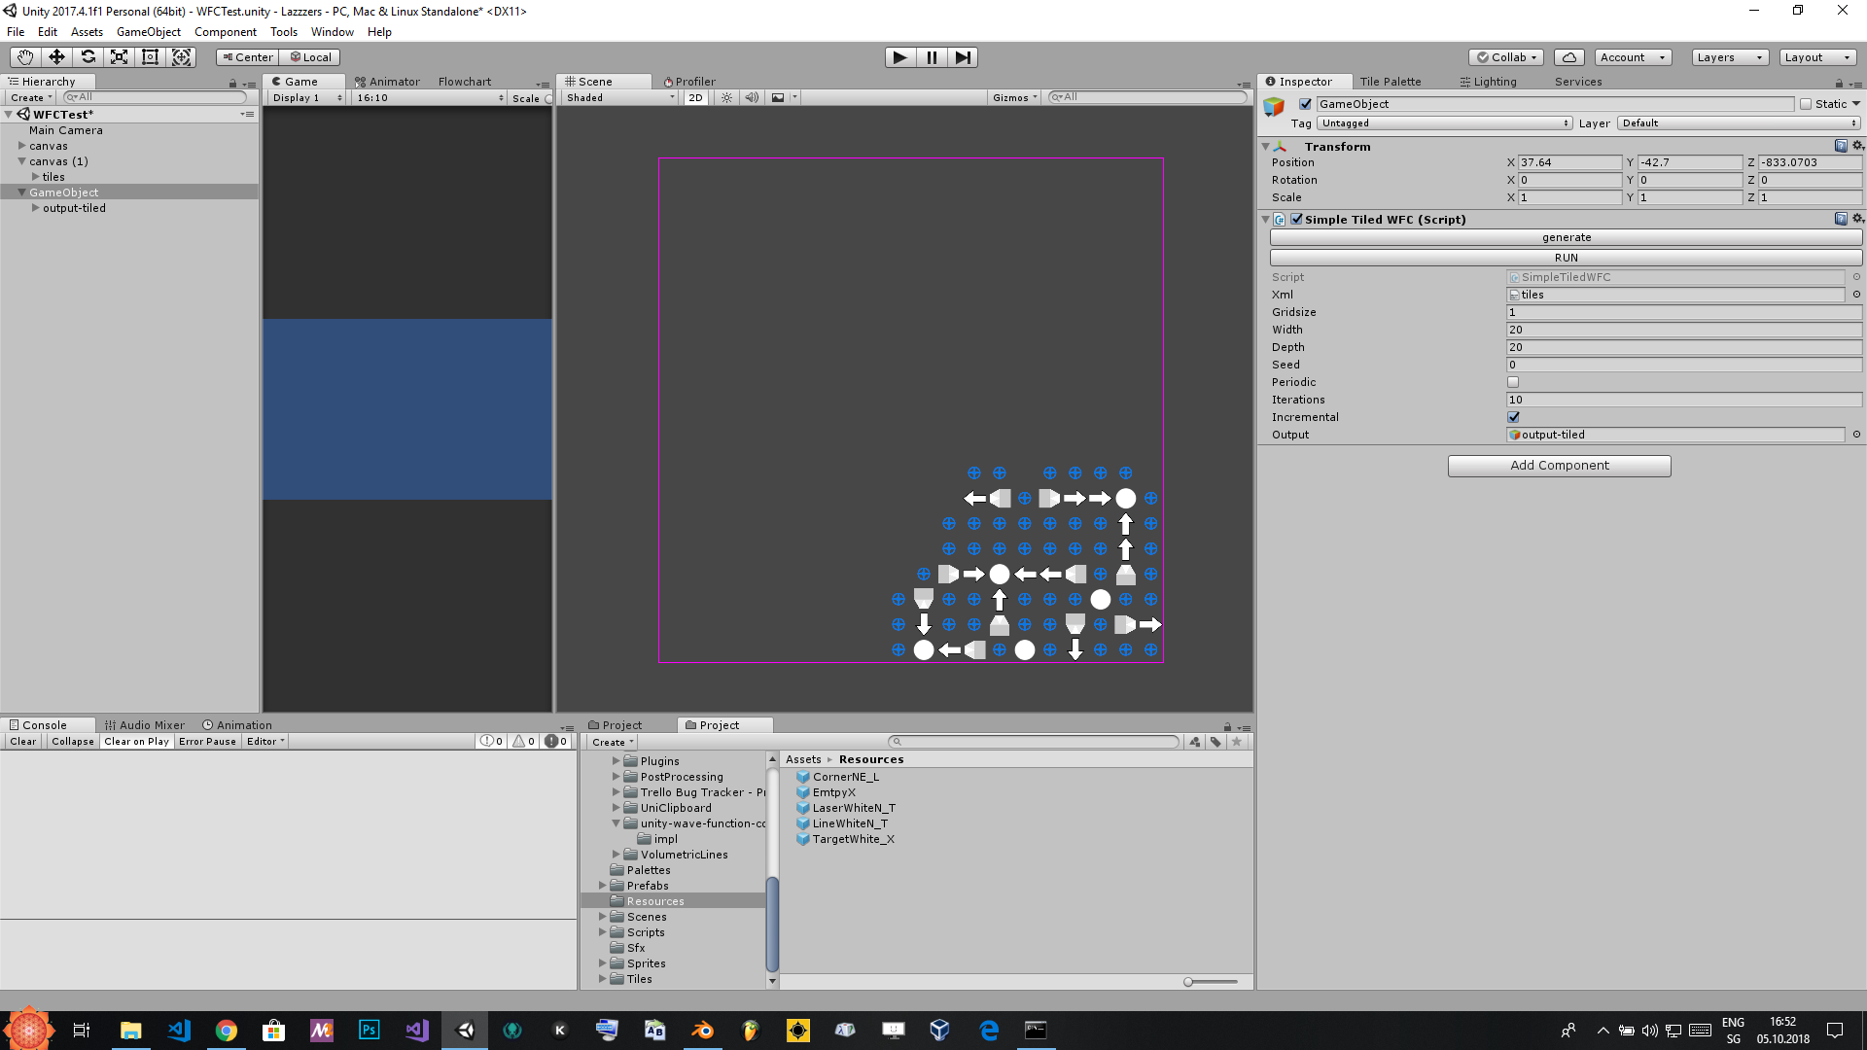The height and width of the screenshot is (1050, 1867).
Task: Expand the output-tiled hierarchy item
Action: (x=36, y=208)
